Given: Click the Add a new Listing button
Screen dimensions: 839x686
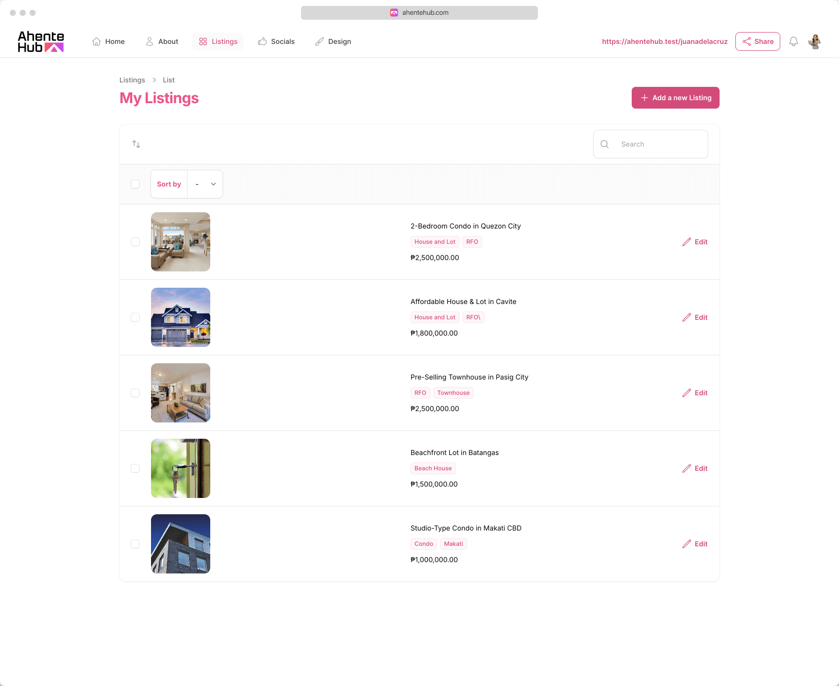Looking at the screenshot, I should point(675,98).
